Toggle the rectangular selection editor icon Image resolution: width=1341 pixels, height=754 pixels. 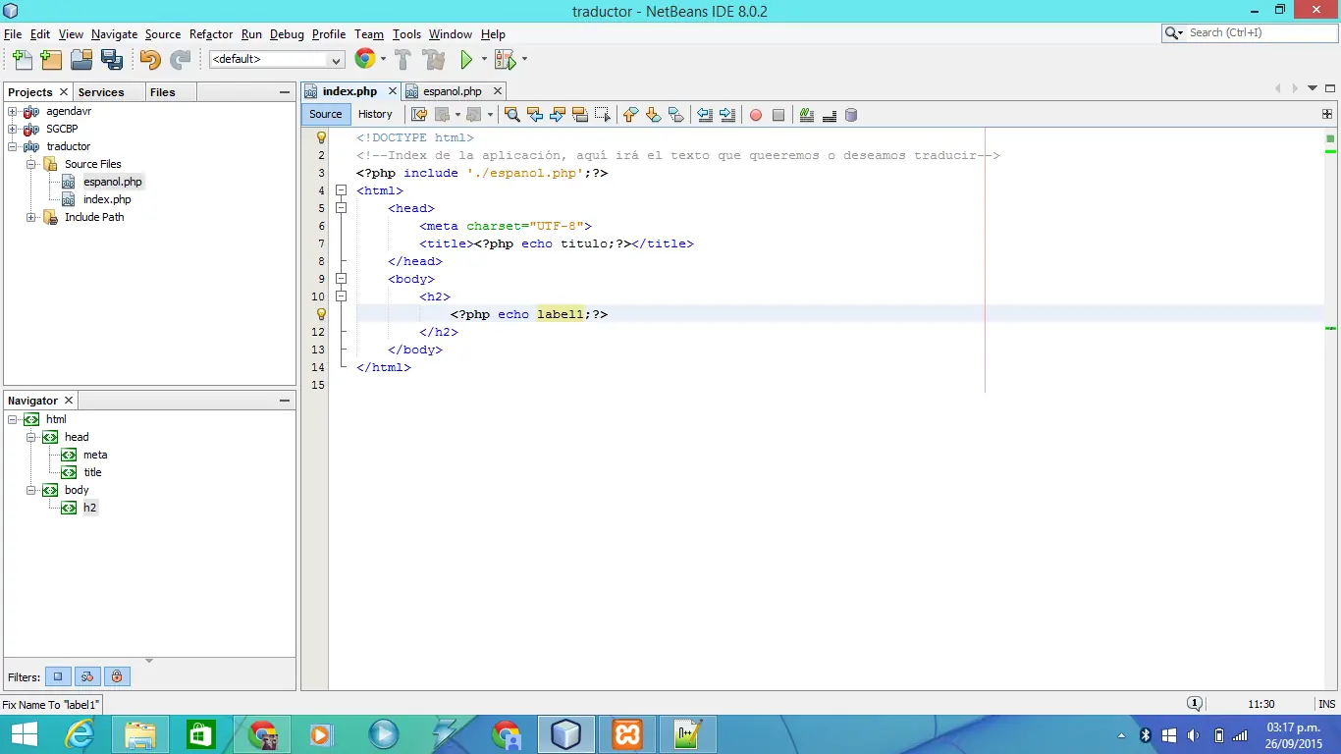[x=602, y=115]
